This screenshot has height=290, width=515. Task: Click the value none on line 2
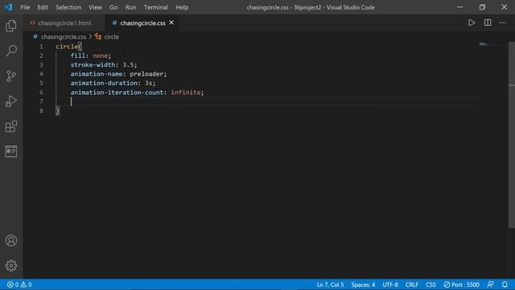(x=100, y=56)
